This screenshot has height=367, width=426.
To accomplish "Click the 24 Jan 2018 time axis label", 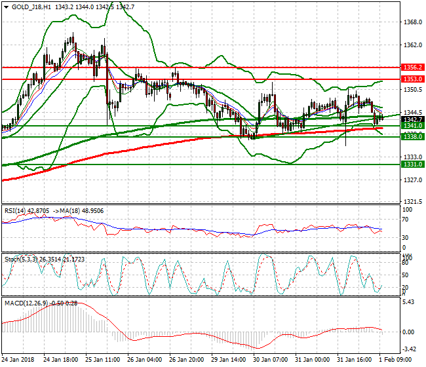I will [x=18, y=360].
